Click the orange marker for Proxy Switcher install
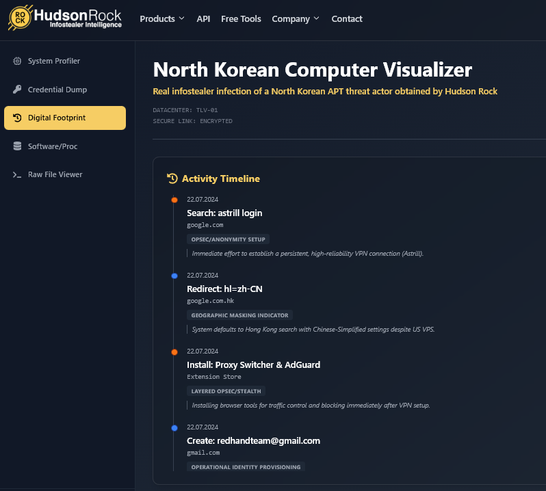This screenshot has height=491, width=546. coord(174,352)
